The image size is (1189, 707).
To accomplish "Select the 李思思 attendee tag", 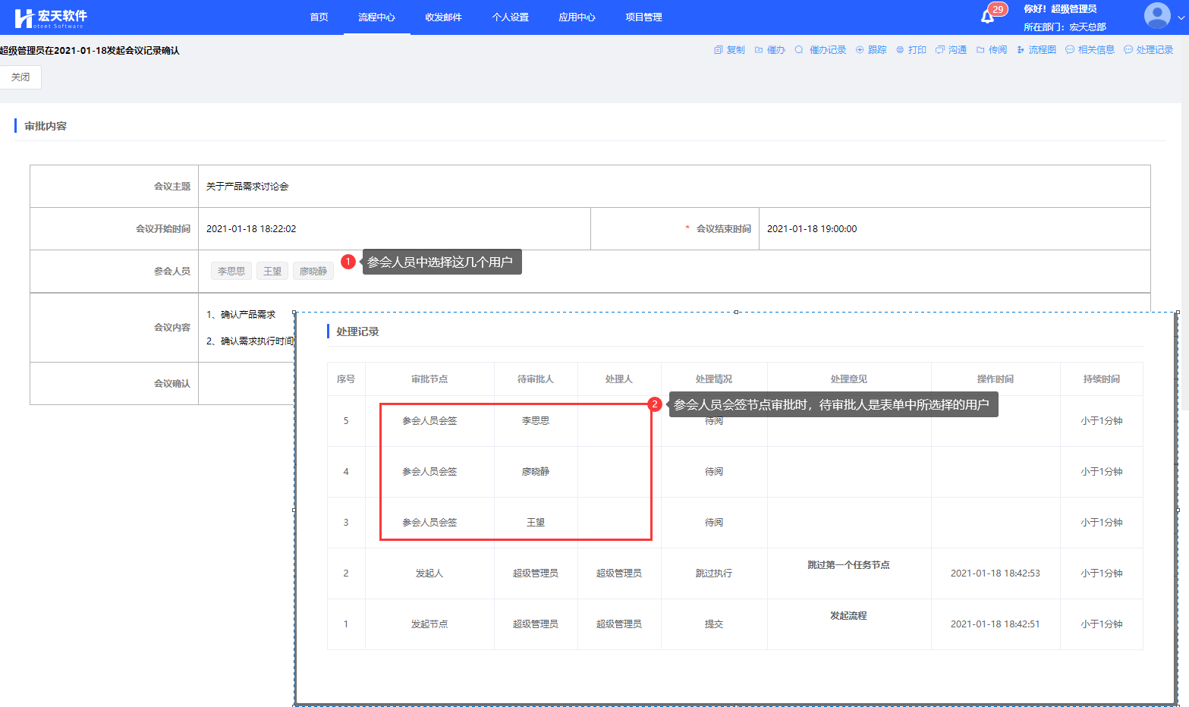I will coord(231,272).
